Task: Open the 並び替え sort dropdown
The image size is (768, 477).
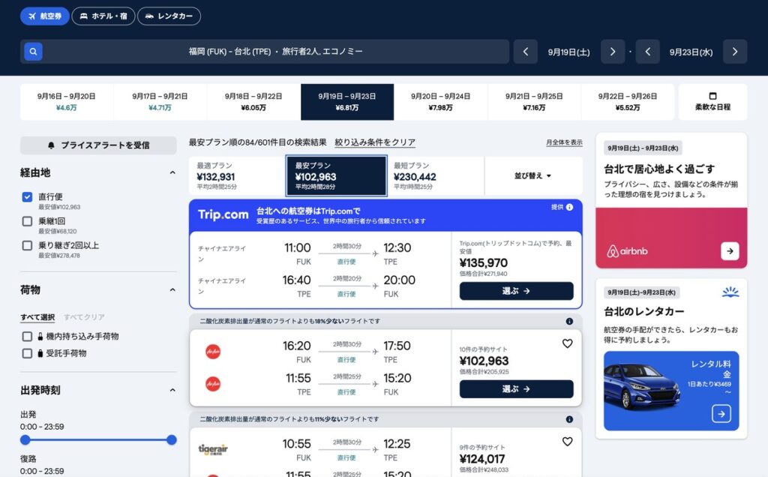Action: coord(533,175)
